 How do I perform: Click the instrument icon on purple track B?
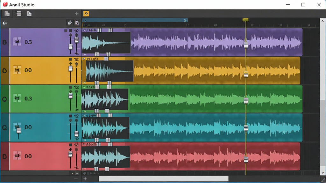point(17,42)
